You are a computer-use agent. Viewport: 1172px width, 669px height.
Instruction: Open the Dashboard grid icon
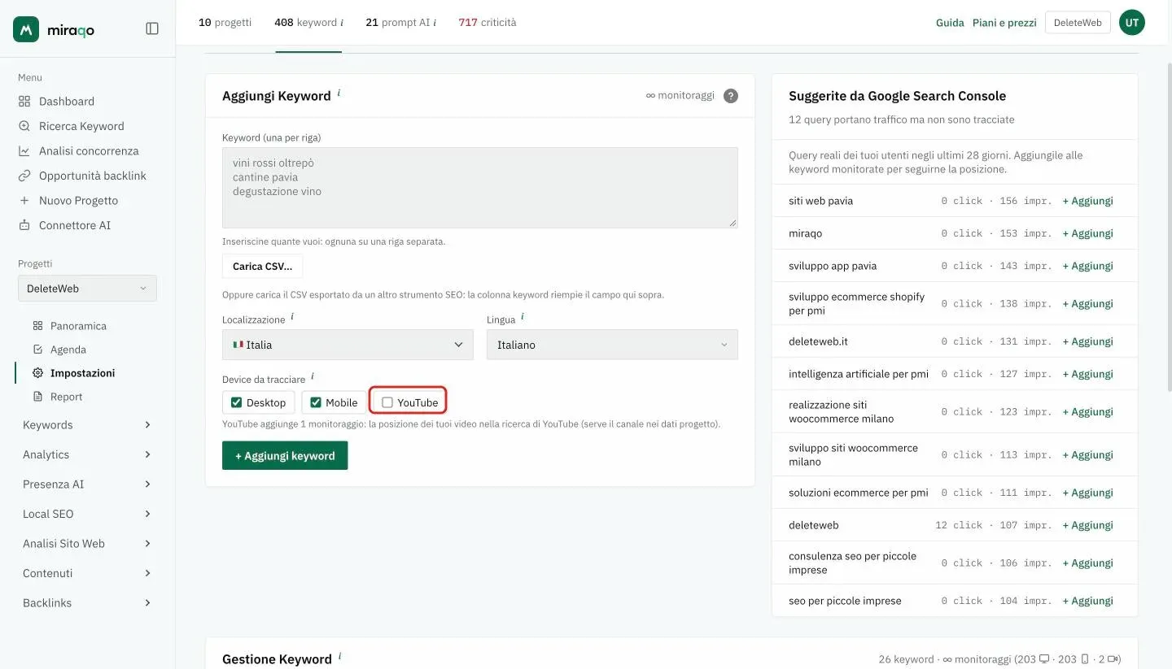[x=24, y=102]
